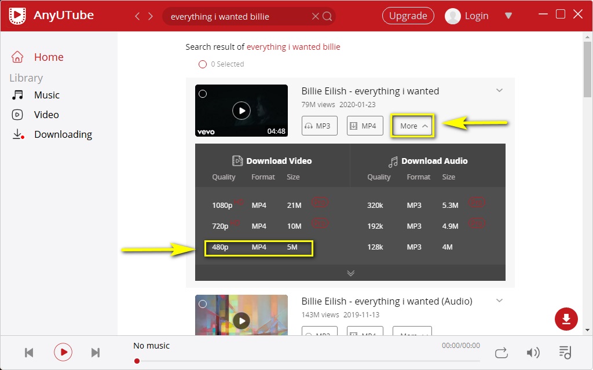The image size is (593, 370).
Task: Select 320k MP3 5.3M audio option
Action: (x=412, y=206)
